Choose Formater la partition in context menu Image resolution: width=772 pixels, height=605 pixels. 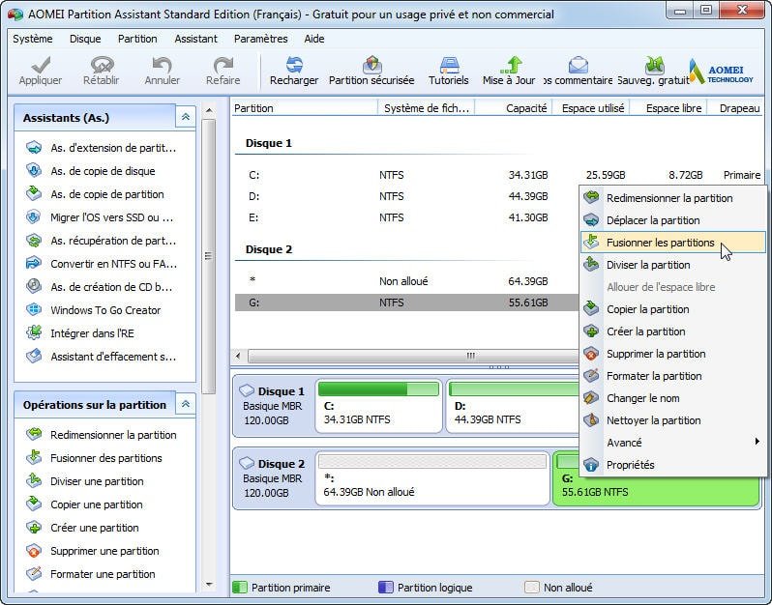pos(673,376)
